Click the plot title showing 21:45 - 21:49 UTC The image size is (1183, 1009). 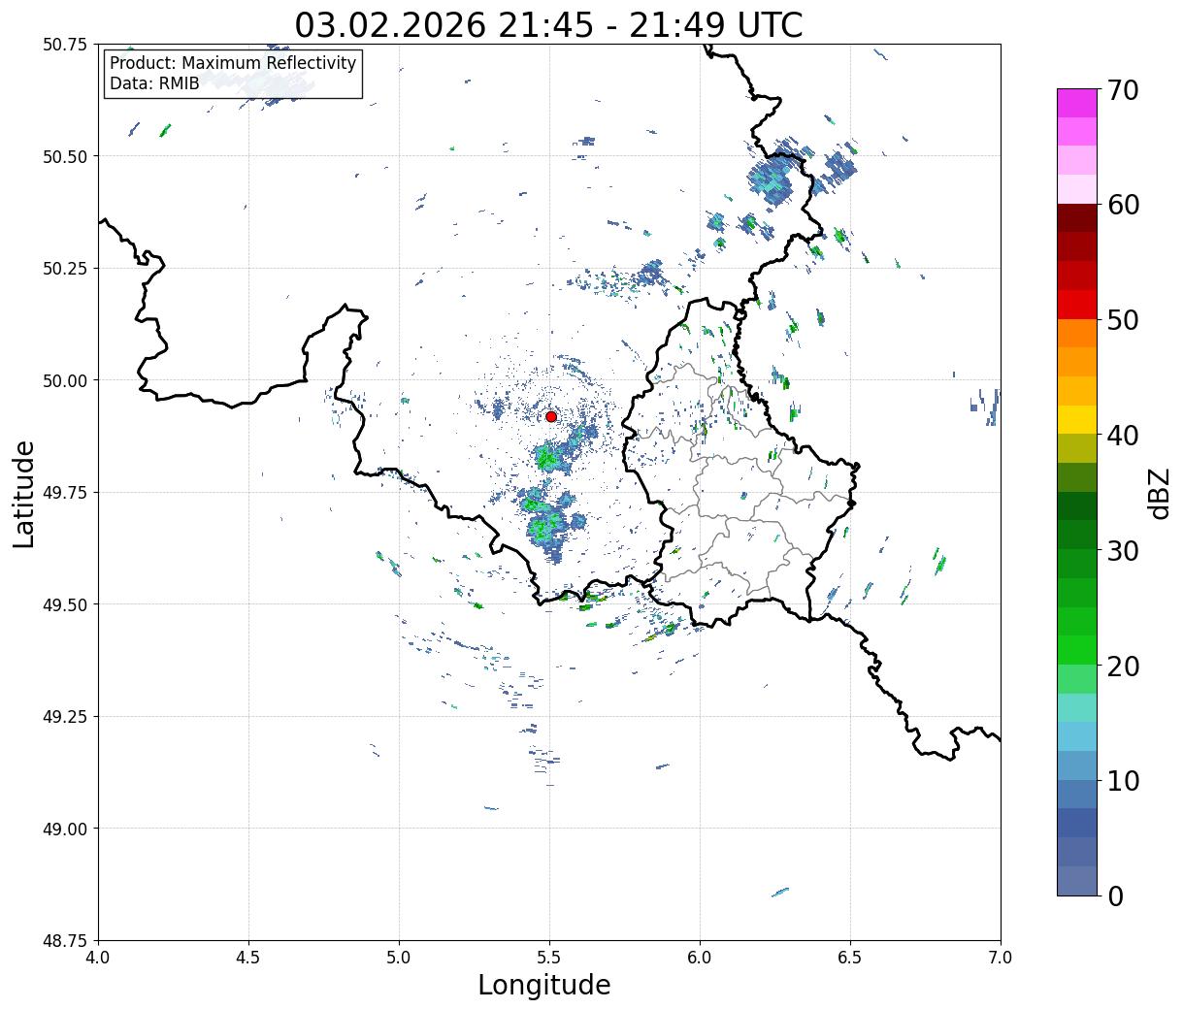click(549, 24)
